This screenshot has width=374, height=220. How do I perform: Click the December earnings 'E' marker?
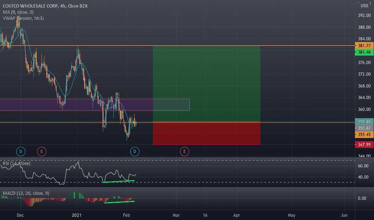coord(42,152)
